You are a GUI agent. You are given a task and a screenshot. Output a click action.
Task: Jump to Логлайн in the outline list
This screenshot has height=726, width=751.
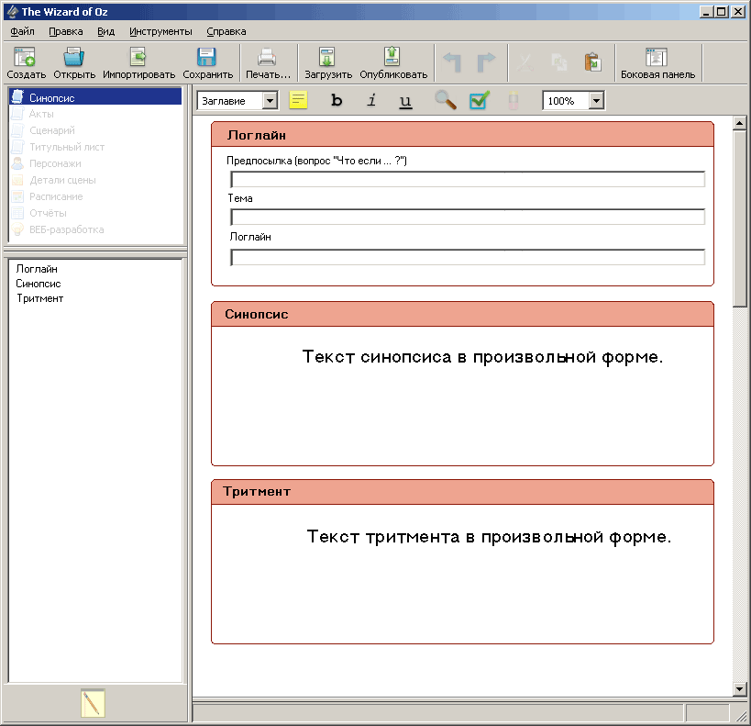pyautogui.click(x=37, y=269)
